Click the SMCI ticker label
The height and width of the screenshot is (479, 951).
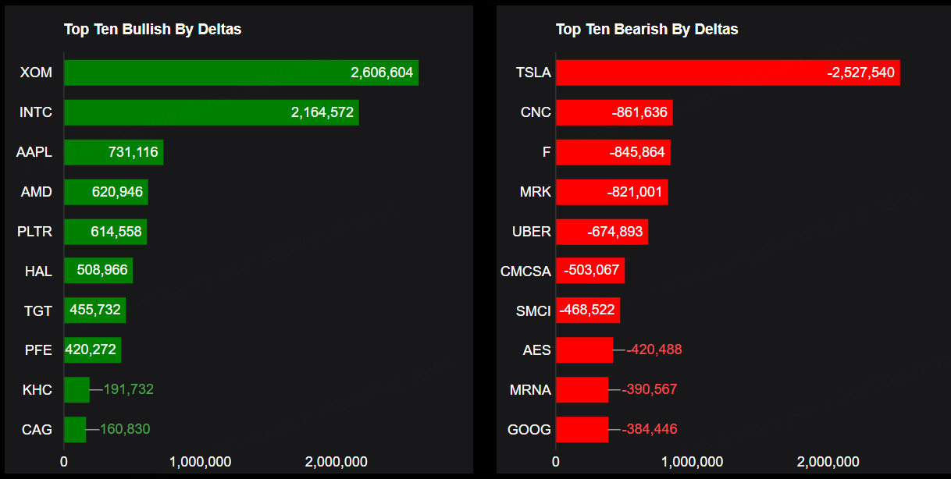[x=533, y=310]
